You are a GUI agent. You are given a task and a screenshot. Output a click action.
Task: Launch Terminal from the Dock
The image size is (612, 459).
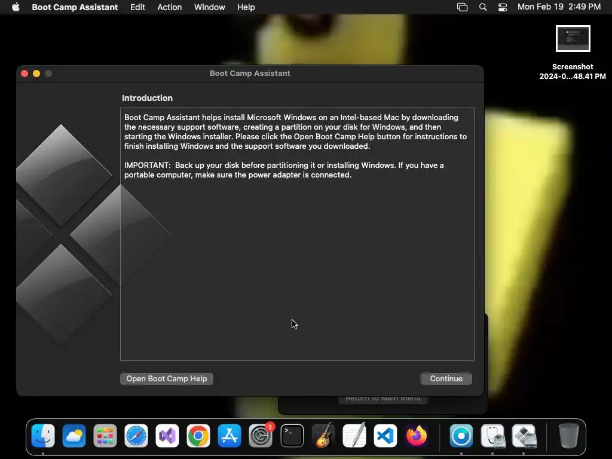pos(292,436)
